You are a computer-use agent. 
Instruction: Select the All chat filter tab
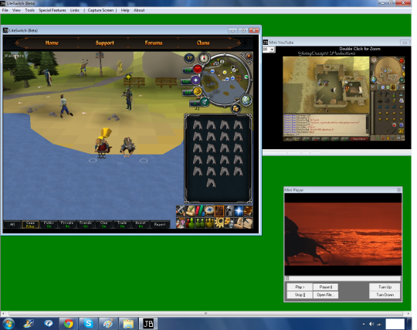click(12, 224)
